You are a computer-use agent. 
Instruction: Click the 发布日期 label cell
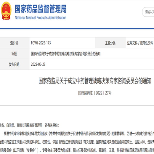pos(15,65)
